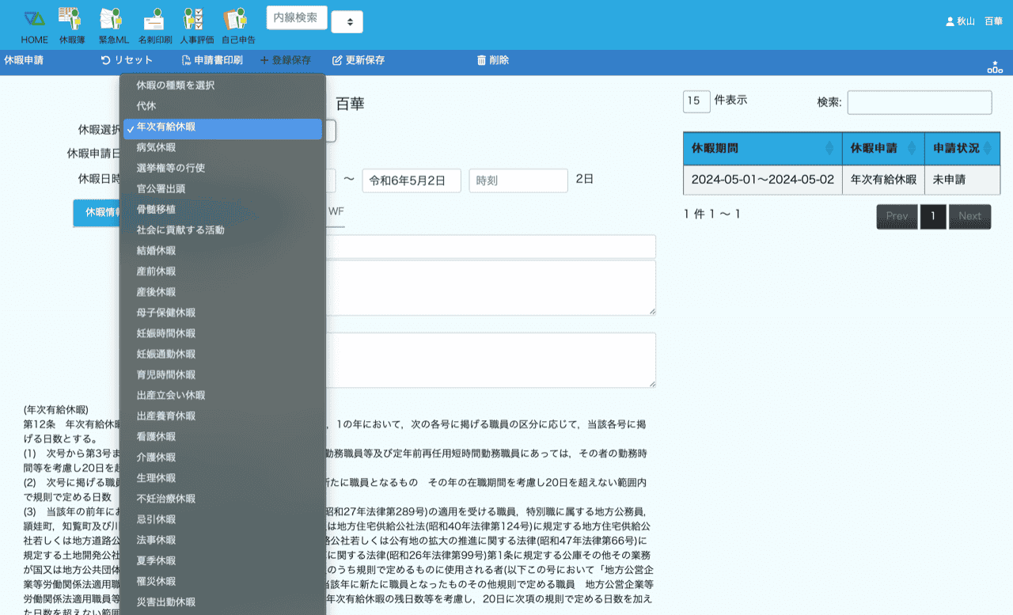Select the 2024-05-01〜2024-05-02 table row

(762, 180)
